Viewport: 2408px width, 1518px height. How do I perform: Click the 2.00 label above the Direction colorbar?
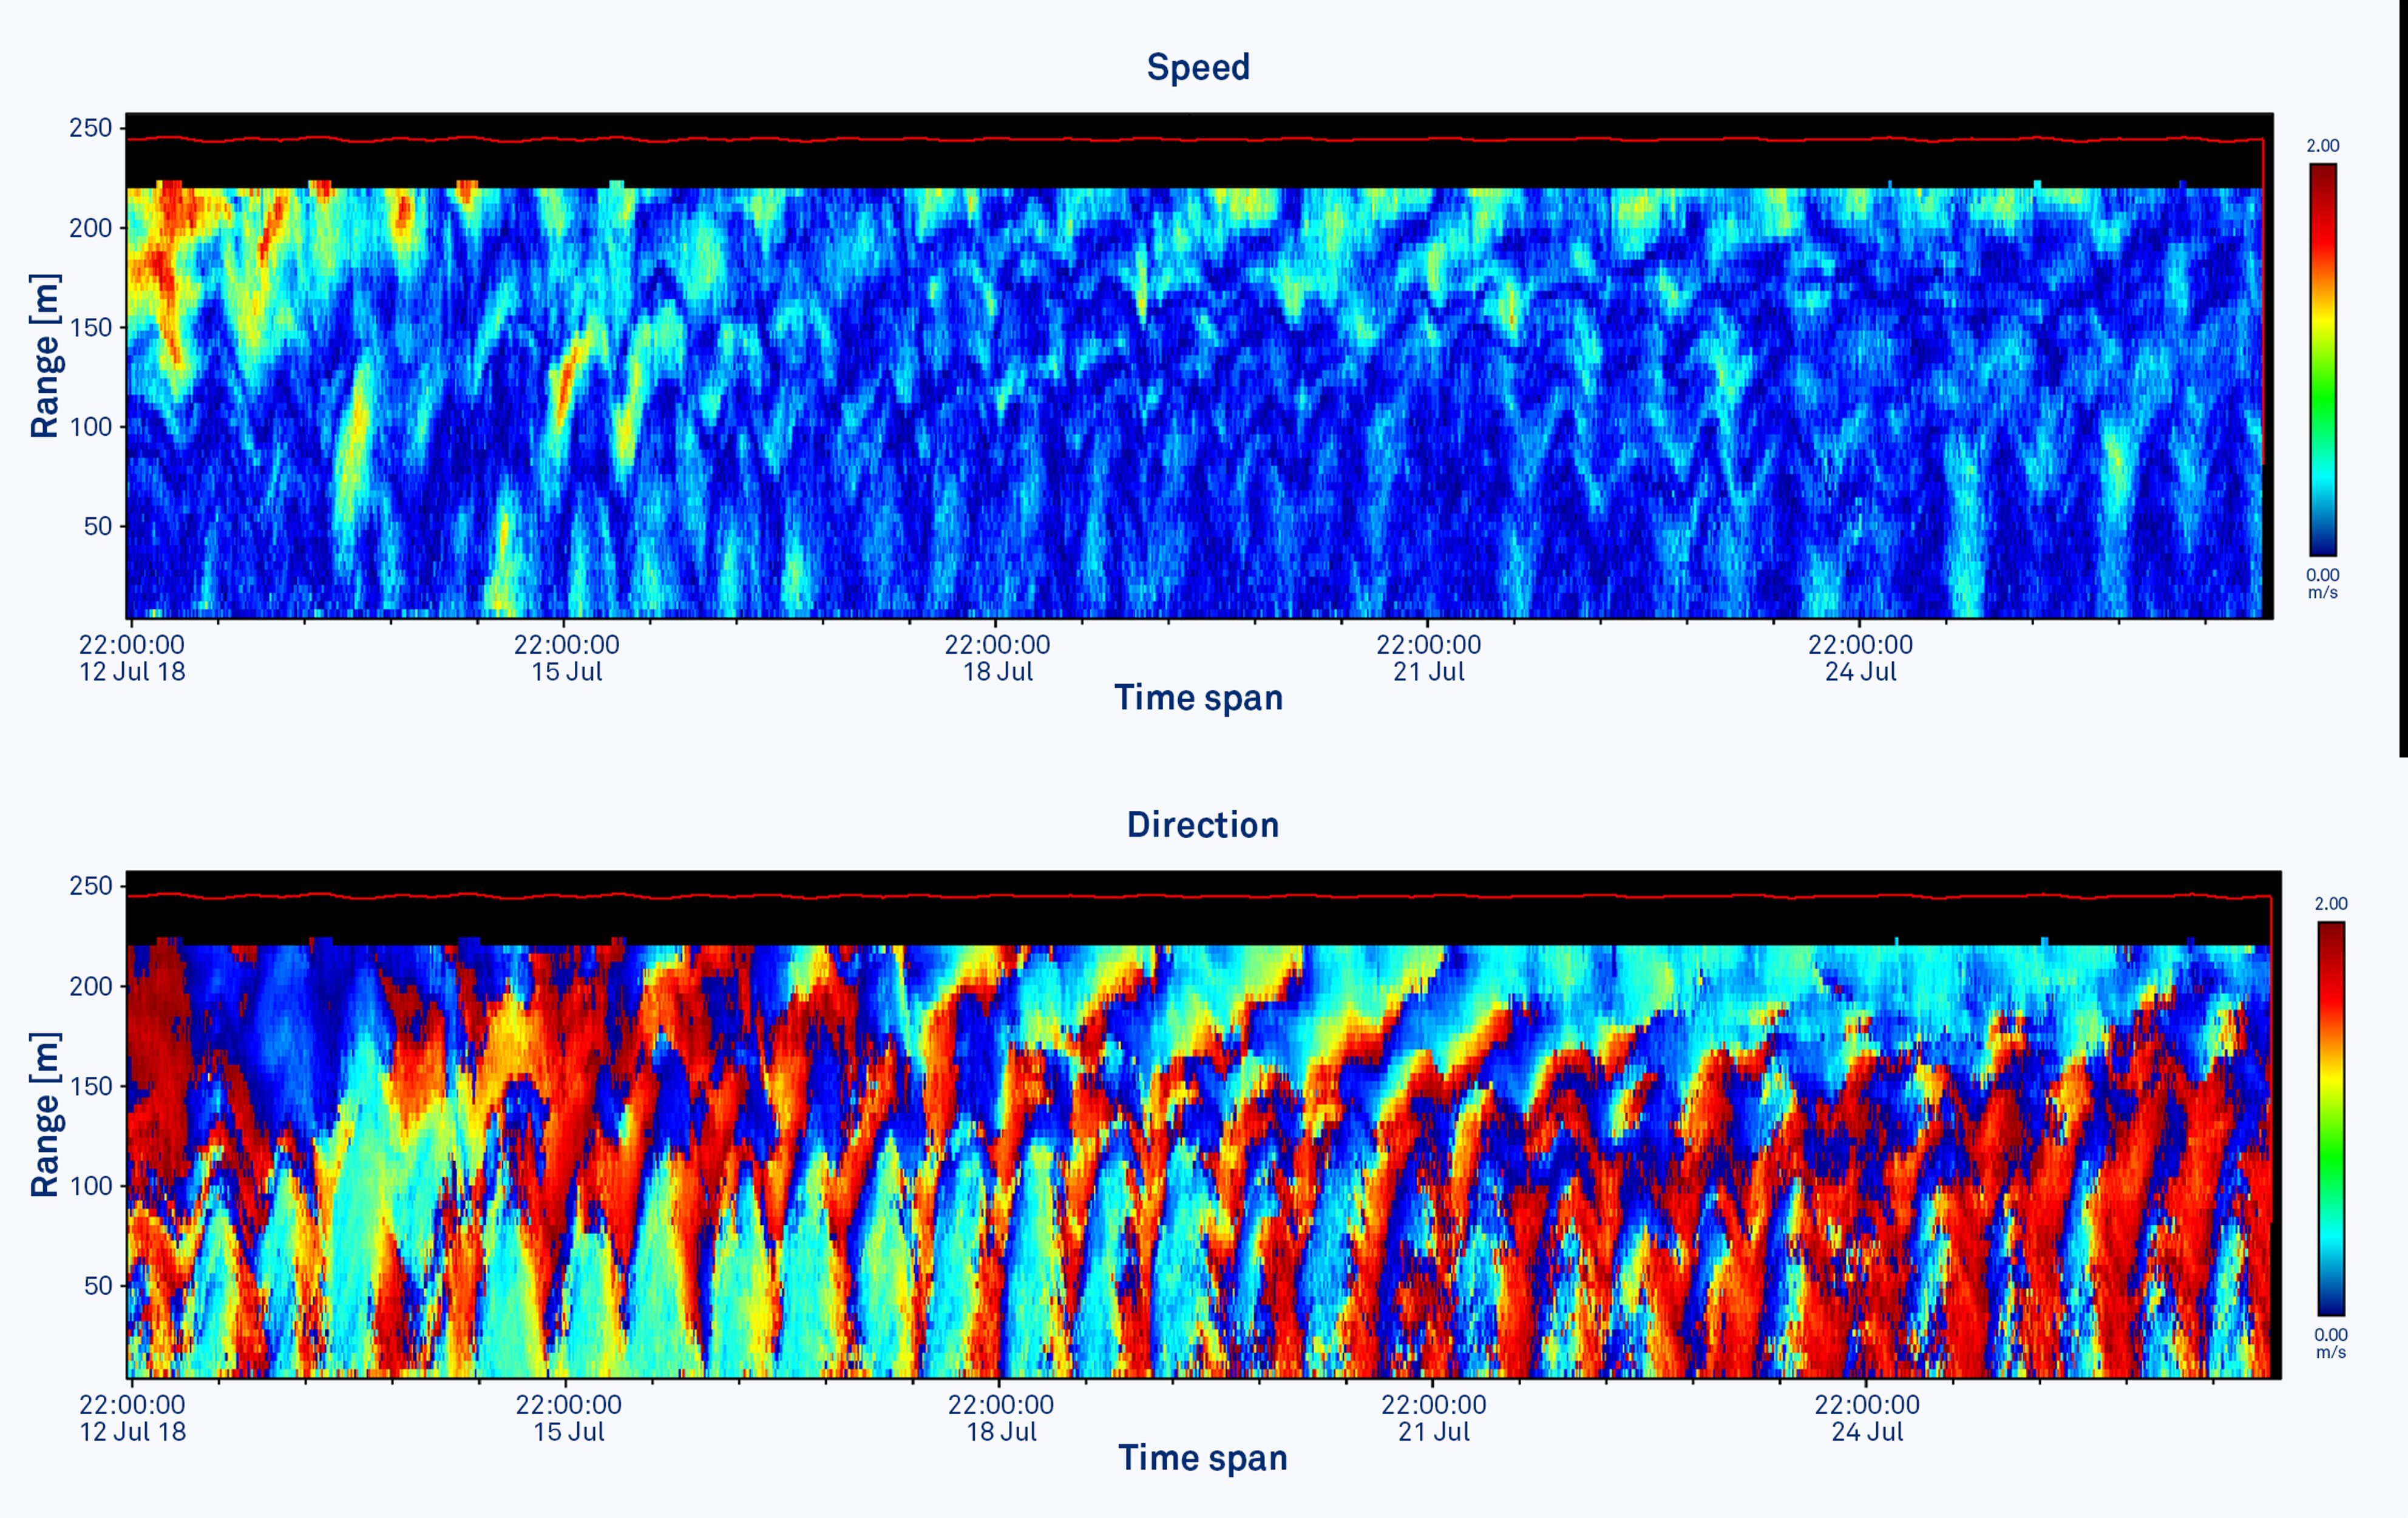pos(2330,903)
